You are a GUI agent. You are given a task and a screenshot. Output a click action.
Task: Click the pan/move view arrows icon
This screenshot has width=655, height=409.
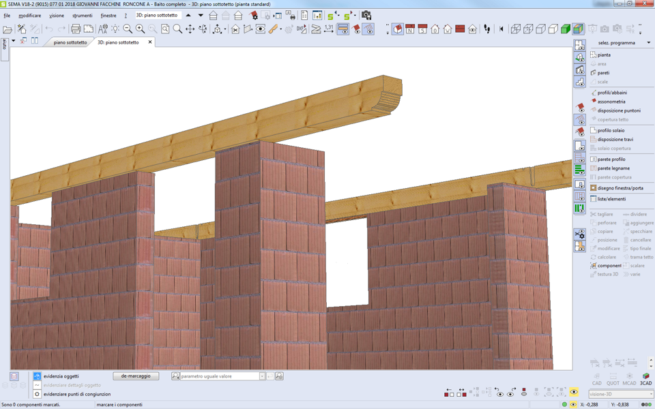pos(190,29)
